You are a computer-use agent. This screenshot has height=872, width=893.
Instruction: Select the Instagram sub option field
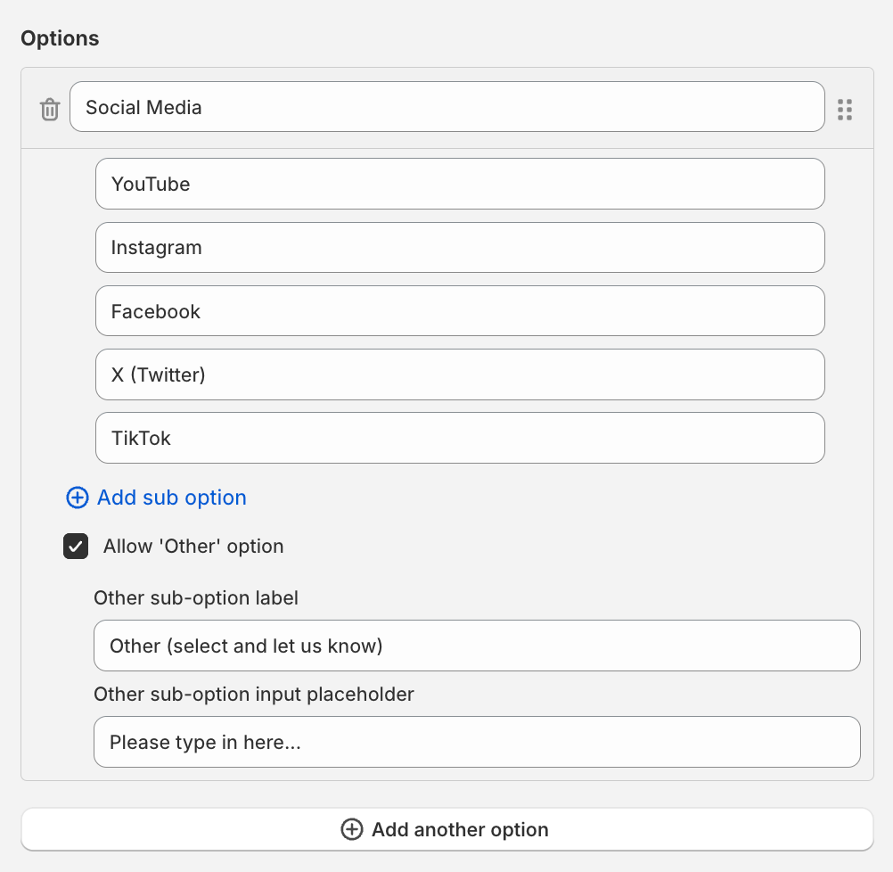(x=460, y=247)
